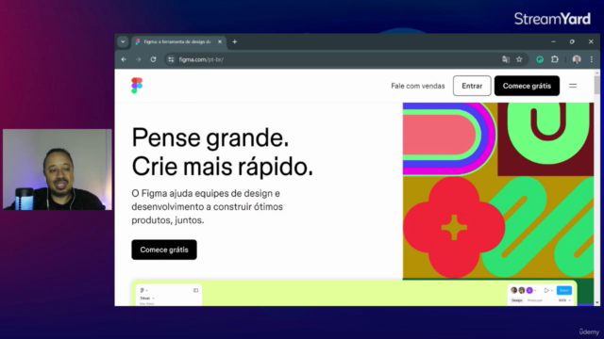The height and width of the screenshot is (339, 604).
Task: Click the green extension icon in toolbar
Action: pos(540,59)
